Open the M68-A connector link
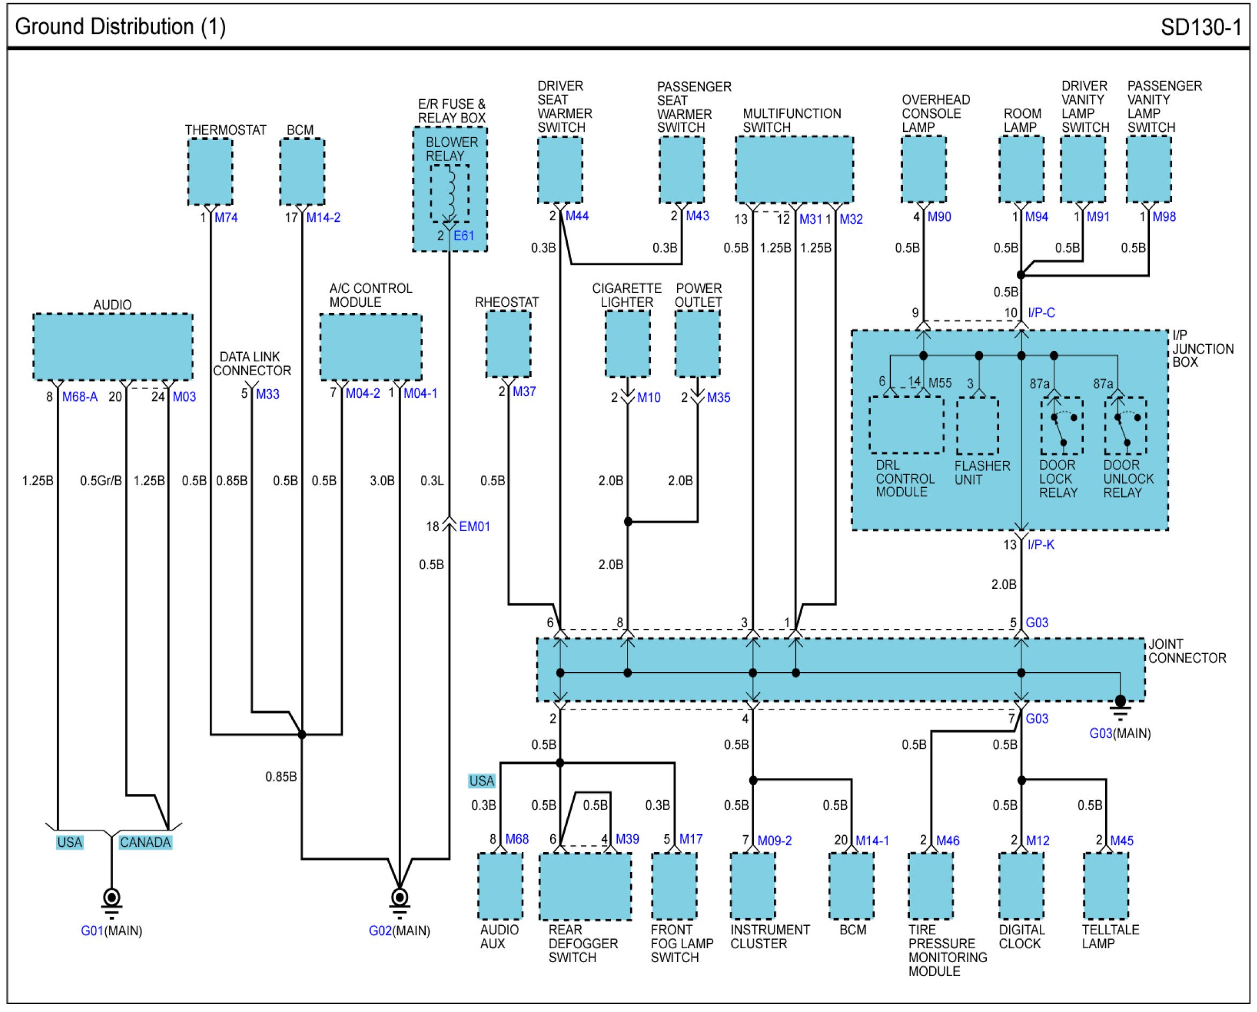The width and height of the screenshot is (1257, 1012). tap(80, 397)
